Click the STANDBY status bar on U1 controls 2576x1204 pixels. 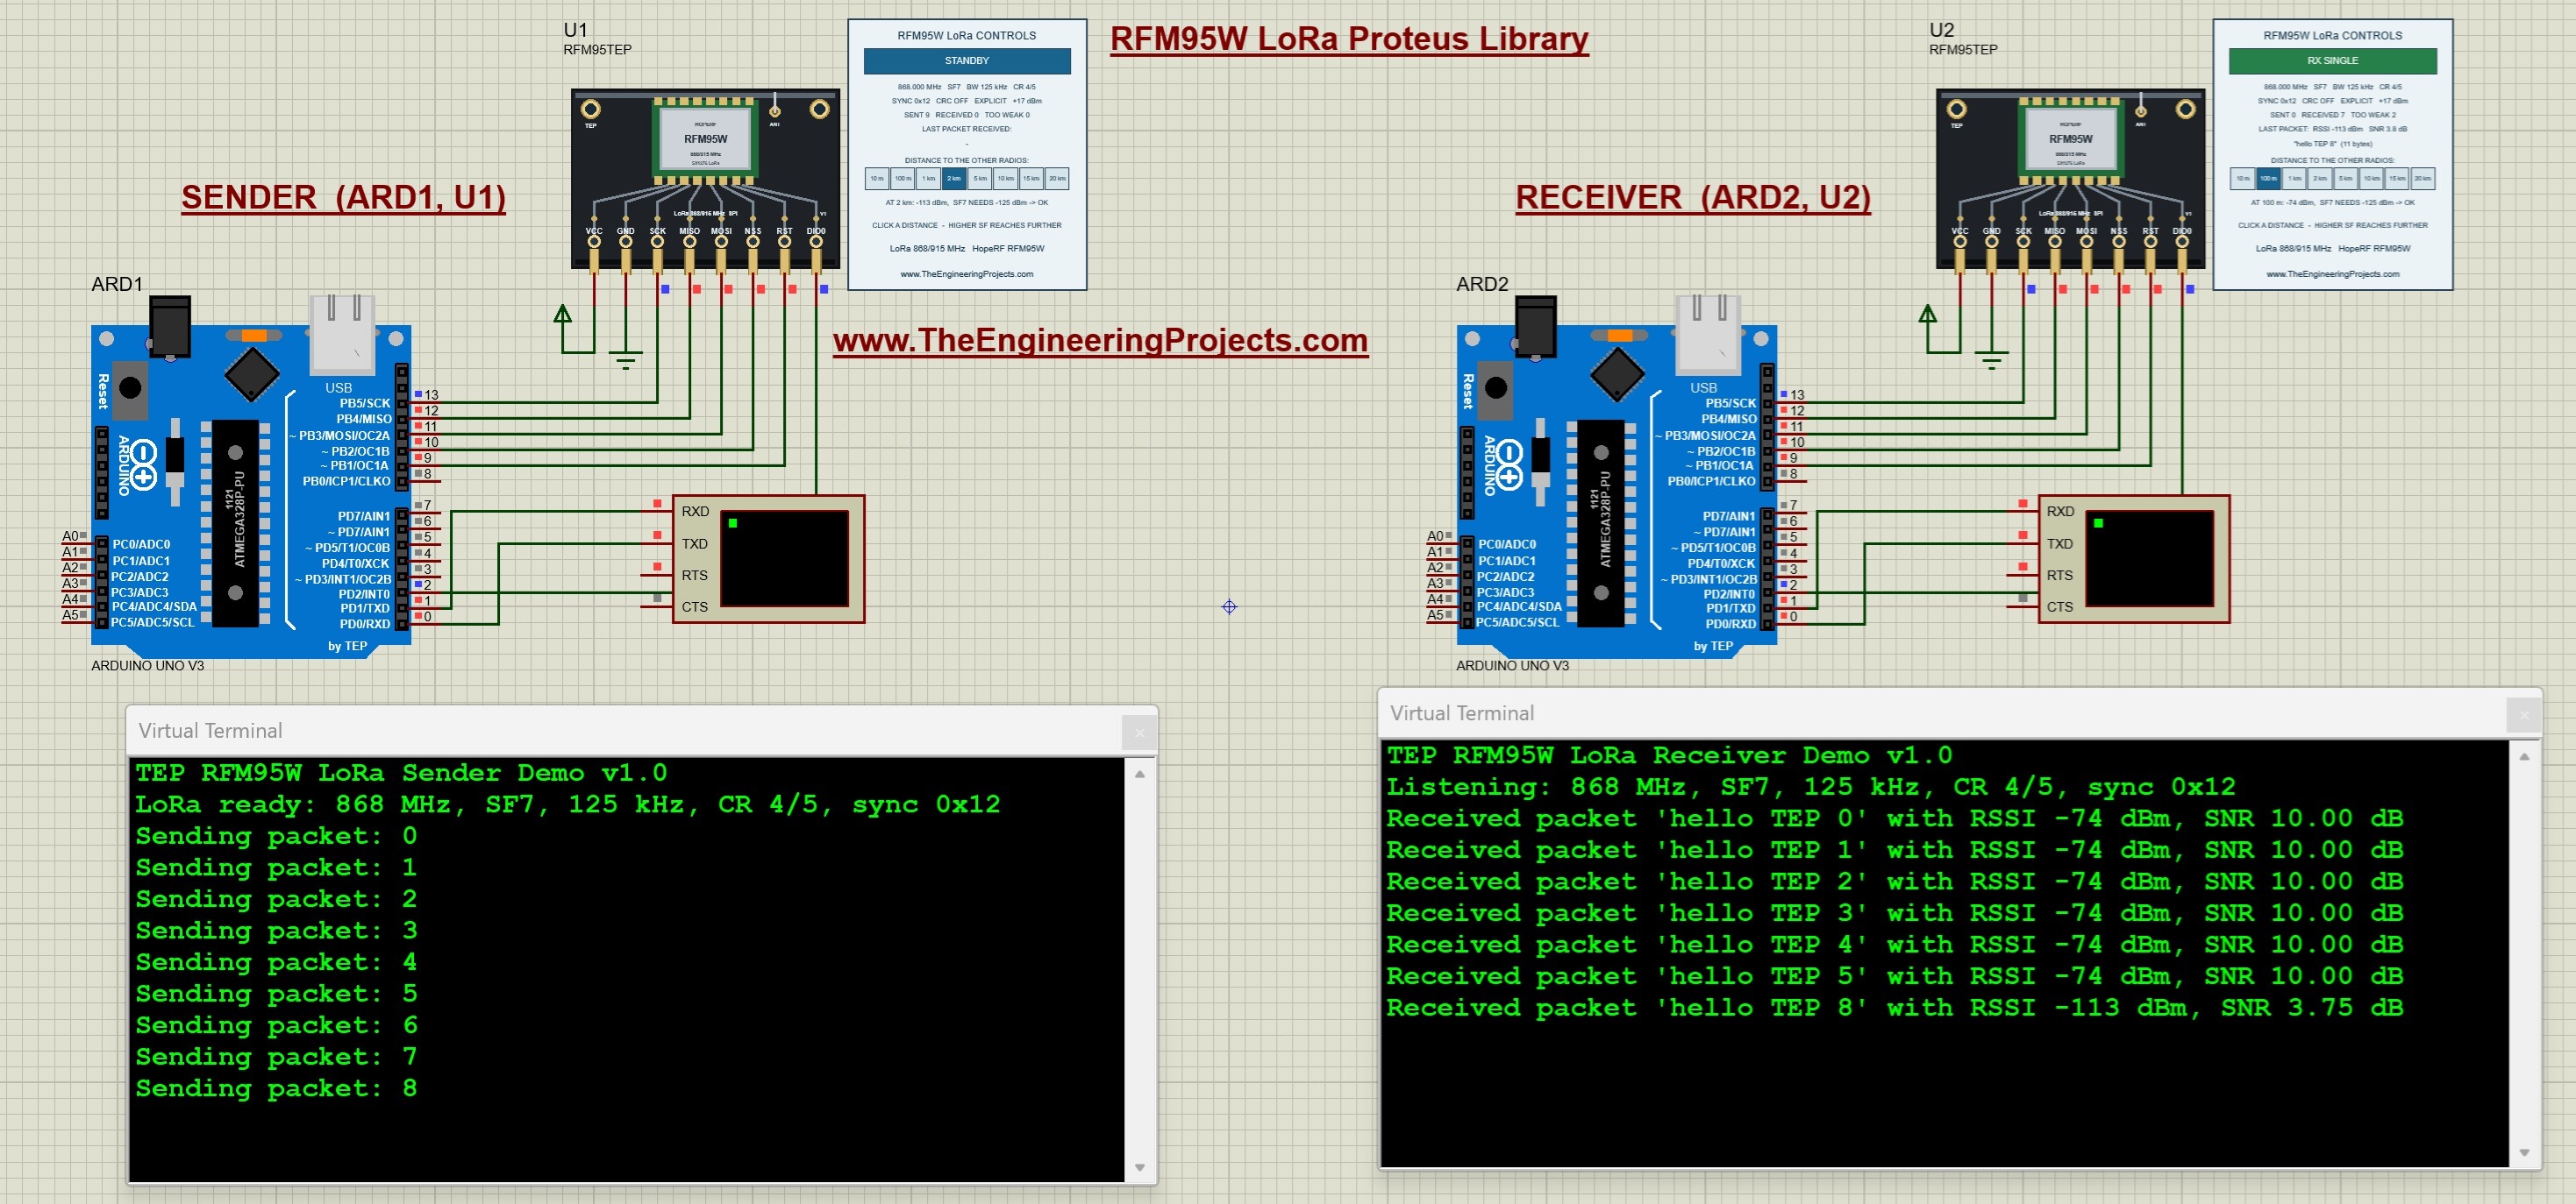point(967,61)
